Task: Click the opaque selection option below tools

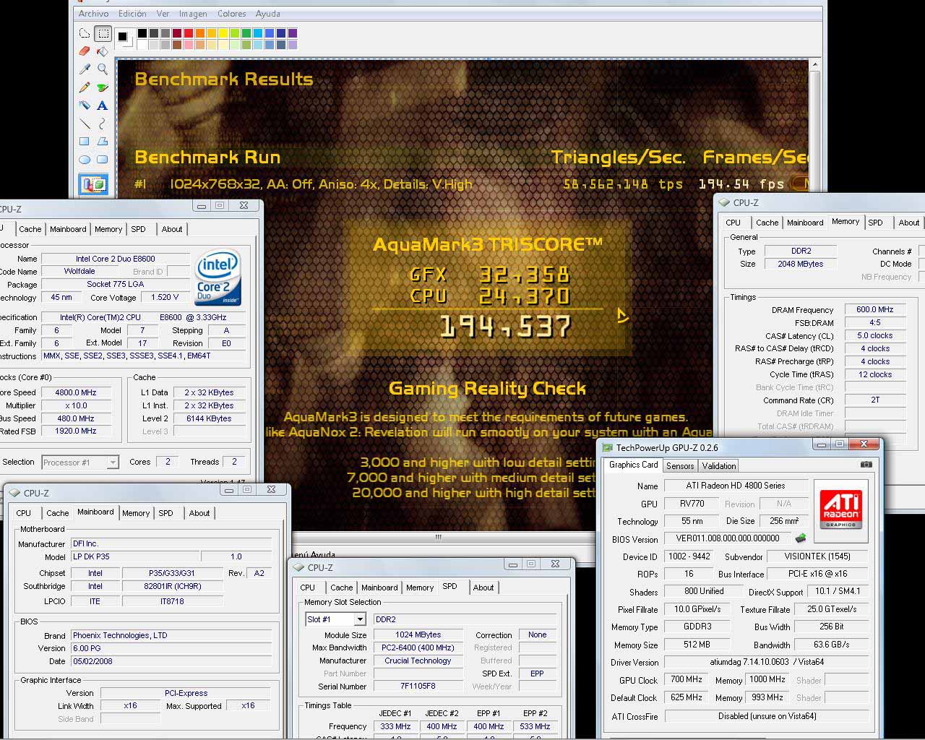Action: tap(93, 185)
